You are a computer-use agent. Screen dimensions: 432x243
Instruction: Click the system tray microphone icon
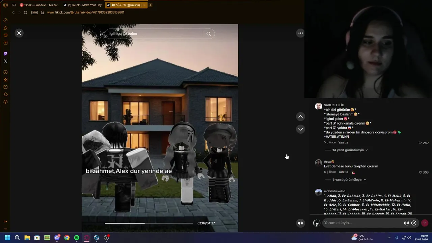[397, 238]
